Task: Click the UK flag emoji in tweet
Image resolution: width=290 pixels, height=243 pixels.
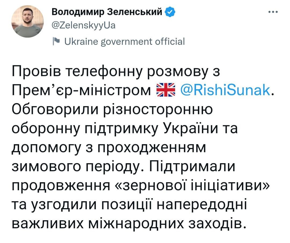Action: pyautogui.click(x=165, y=91)
